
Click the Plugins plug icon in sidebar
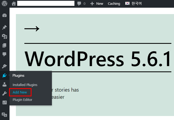pyautogui.click(x=5, y=75)
